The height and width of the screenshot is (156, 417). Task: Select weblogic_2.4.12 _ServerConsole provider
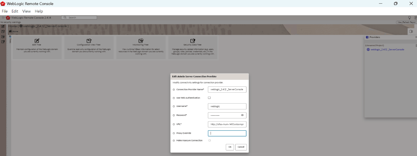pos(387,49)
